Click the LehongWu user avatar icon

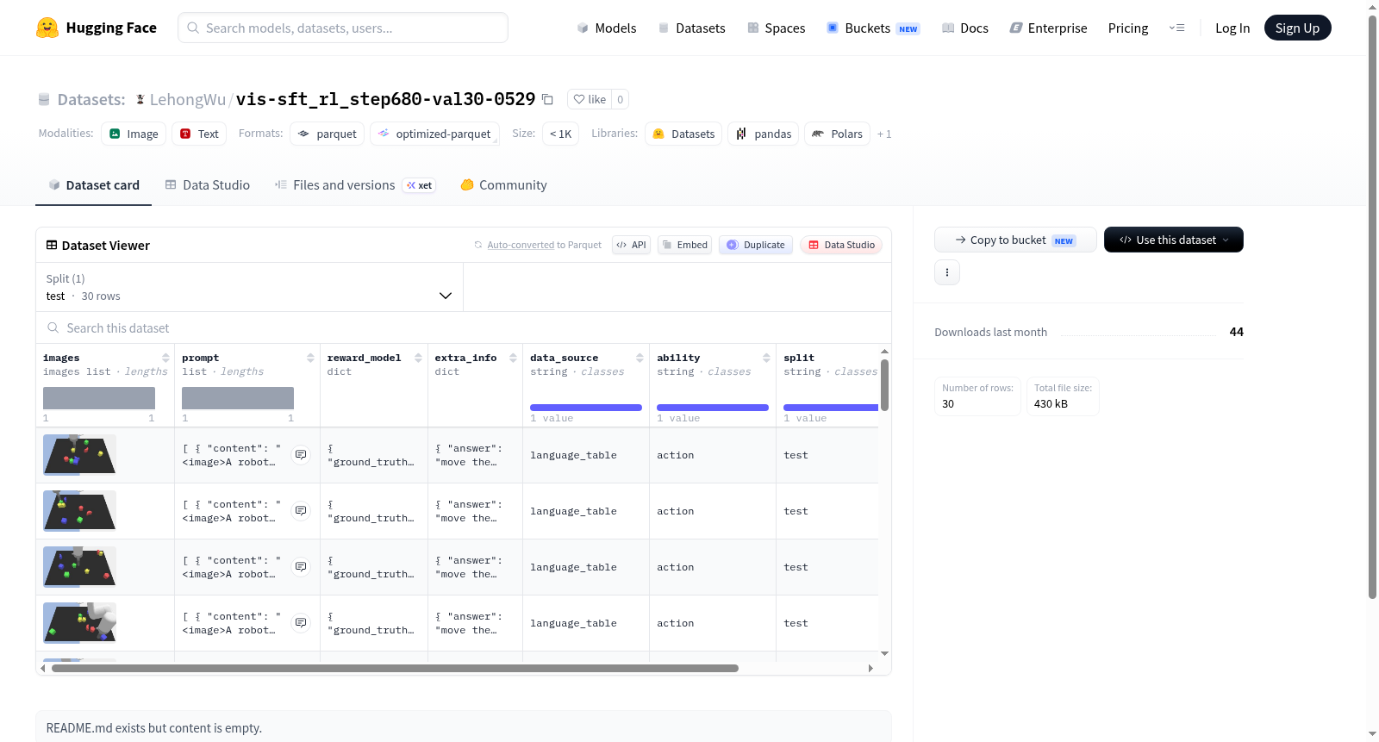click(x=140, y=99)
